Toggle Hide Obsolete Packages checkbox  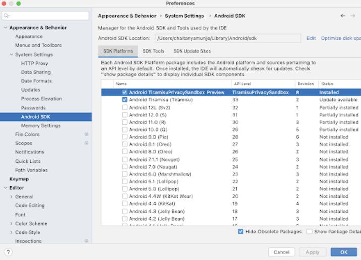[x=241, y=232]
